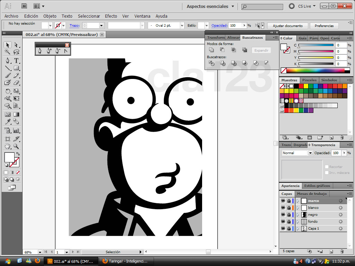Click the Trazo link in control bar

pyautogui.click(x=75, y=26)
